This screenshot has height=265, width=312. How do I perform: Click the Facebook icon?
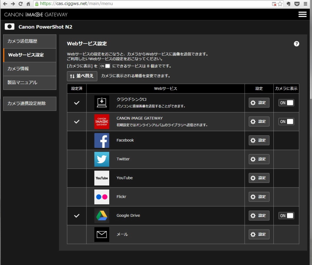102,140
